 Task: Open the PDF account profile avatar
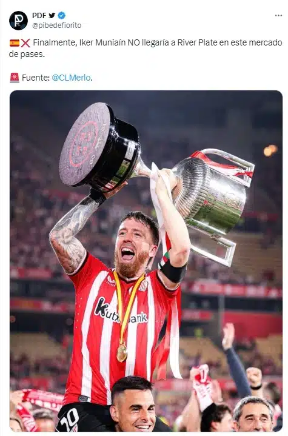coord(18,21)
